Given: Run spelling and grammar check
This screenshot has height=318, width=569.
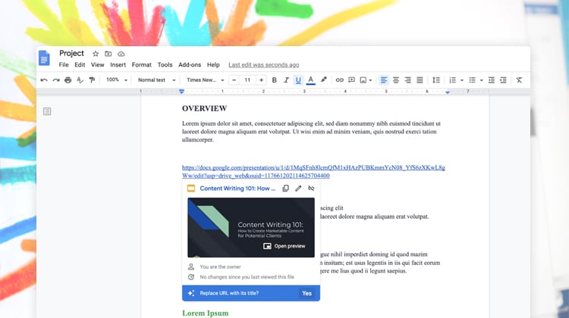Looking at the screenshot, I should [x=80, y=80].
